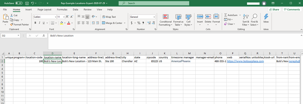Switch to the Review tab
Screen dimensions: 303x104
pyautogui.click(x=87, y=9)
